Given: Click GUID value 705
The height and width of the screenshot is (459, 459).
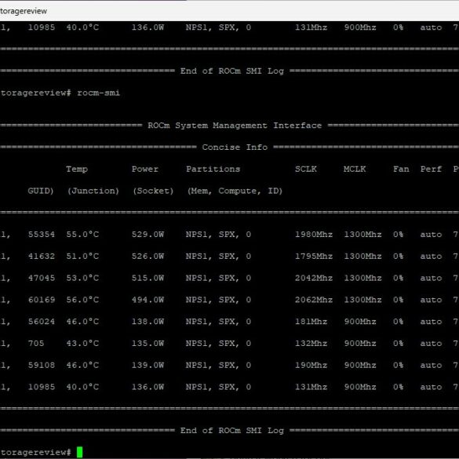Looking at the screenshot, I should pos(36,344).
